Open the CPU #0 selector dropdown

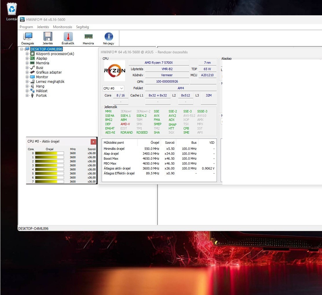point(113,88)
